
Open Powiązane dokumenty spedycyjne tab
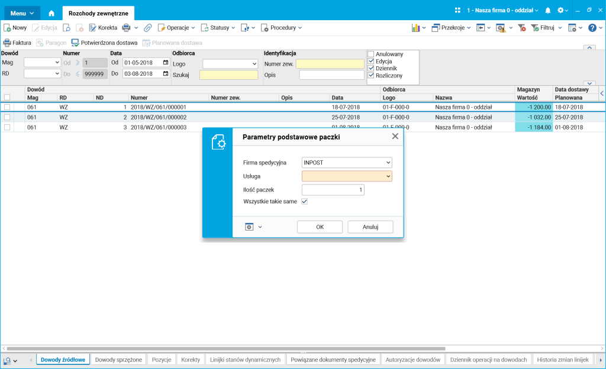coord(333,360)
